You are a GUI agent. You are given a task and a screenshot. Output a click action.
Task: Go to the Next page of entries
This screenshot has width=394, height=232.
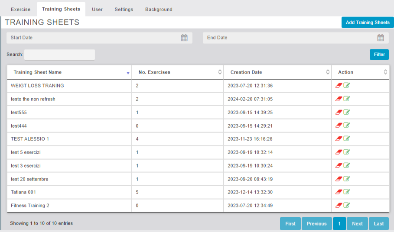357,224
